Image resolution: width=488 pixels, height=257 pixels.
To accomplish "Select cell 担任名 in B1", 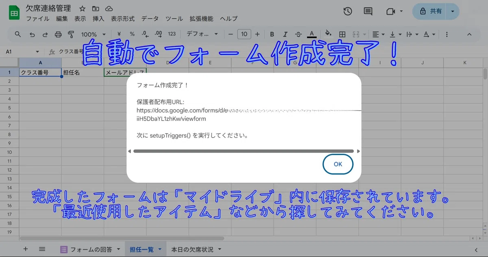I will click(x=83, y=73).
